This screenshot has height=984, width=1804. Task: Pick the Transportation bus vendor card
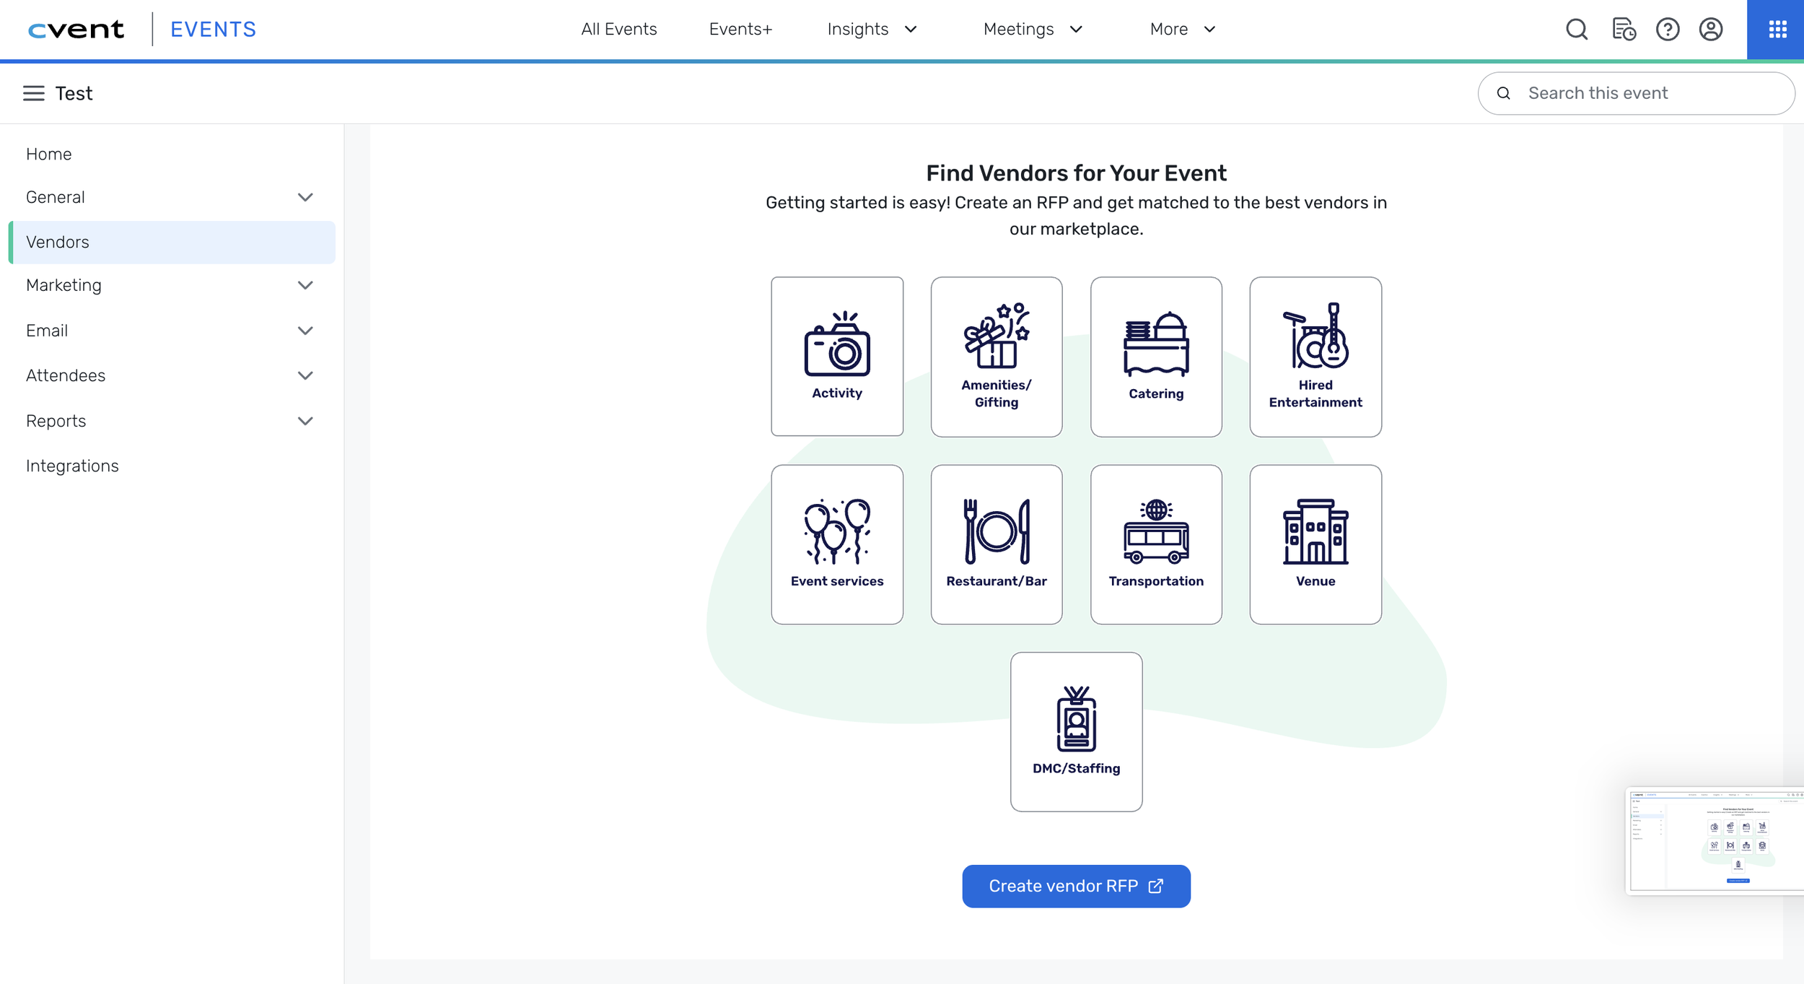point(1155,544)
